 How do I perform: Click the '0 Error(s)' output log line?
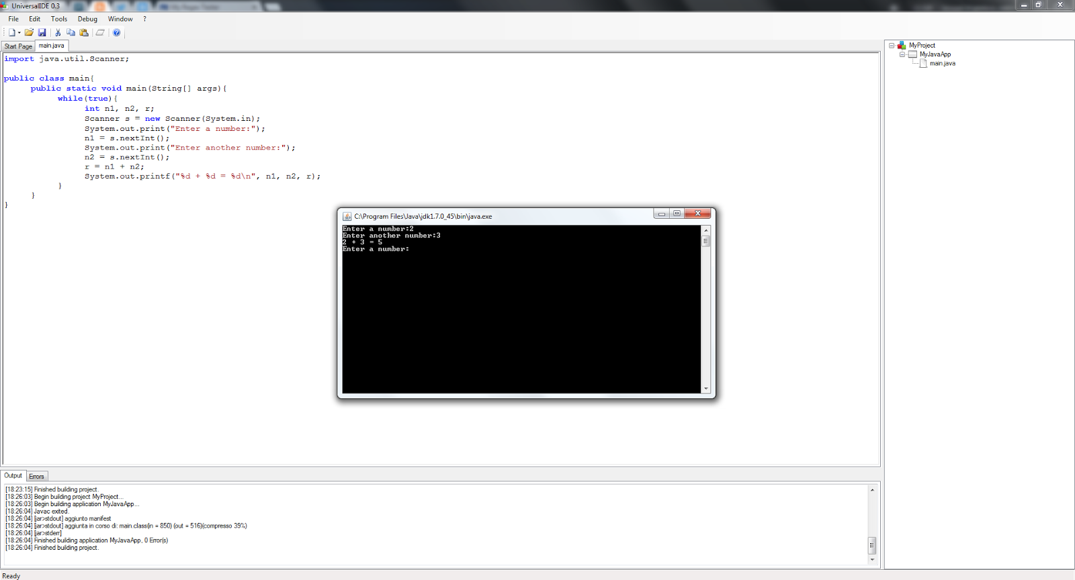87,540
